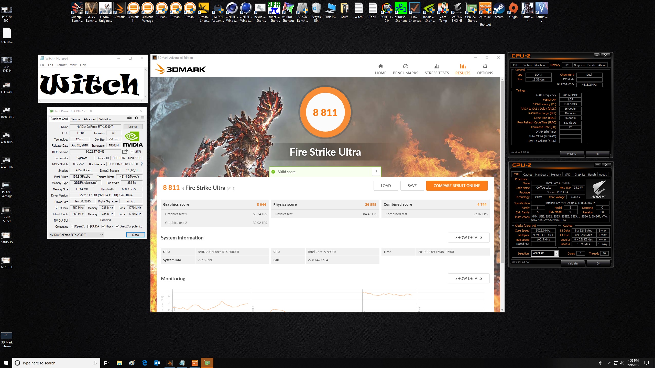Image resolution: width=655 pixels, height=368 pixels.
Task: Open the AORUS ENGINE desktop shortcut
Action: 457,12
